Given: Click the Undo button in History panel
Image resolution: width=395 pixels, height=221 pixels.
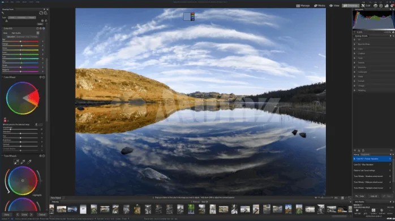Looking at the screenshot, I should (x=360, y=196).
